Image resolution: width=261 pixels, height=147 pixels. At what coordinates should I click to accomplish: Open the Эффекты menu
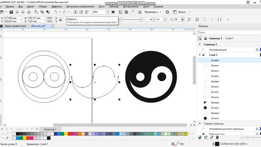pyautogui.click(x=57, y=7)
